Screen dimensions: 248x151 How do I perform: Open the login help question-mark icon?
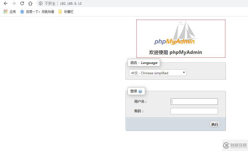click(140, 91)
